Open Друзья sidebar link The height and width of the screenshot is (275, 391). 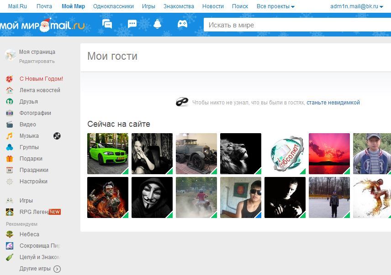[29, 102]
